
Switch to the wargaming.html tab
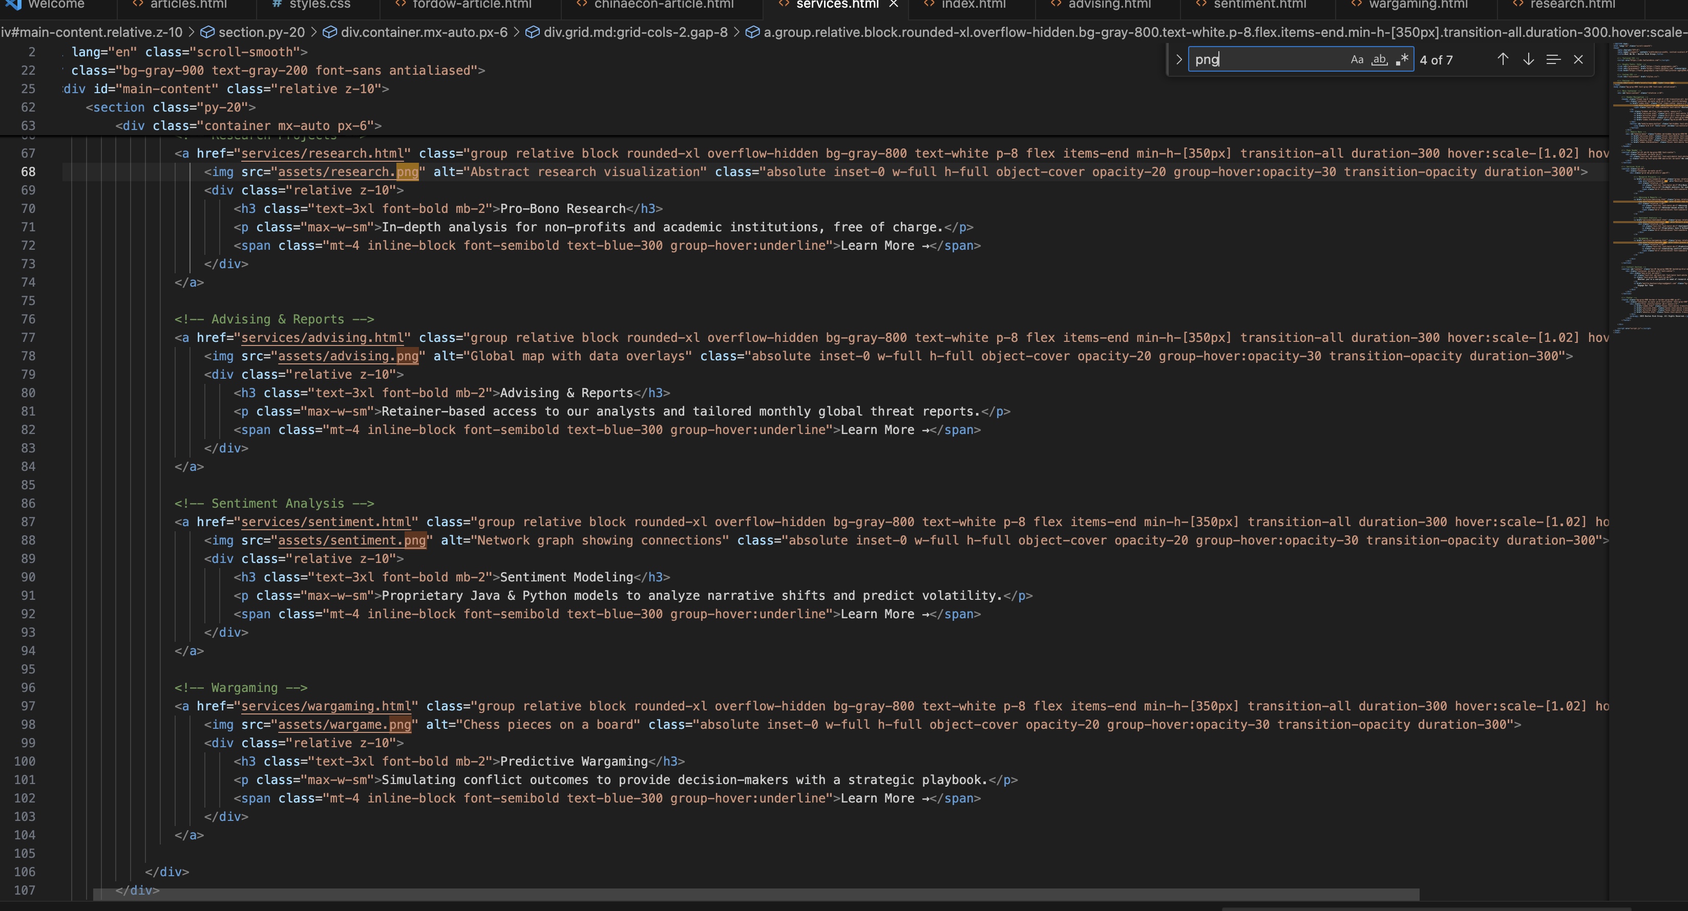pyautogui.click(x=1418, y=5)
